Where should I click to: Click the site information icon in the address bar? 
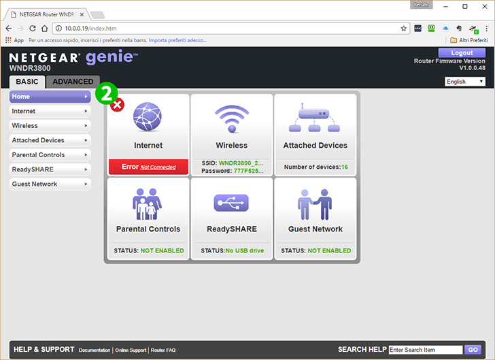coord(58,29)
